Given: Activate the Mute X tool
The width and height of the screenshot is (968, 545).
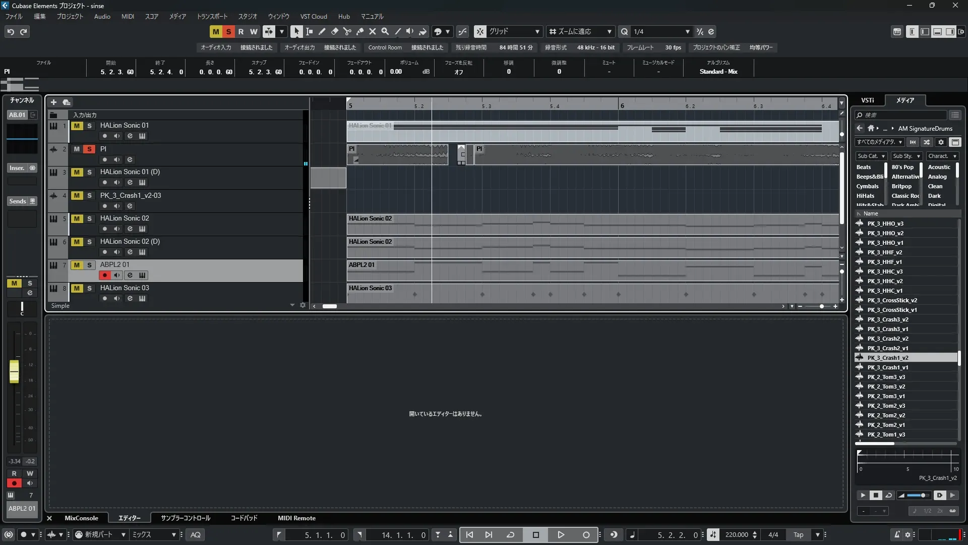Looking at the screenshot, I should pyautogui.click(x=372, y=31).
